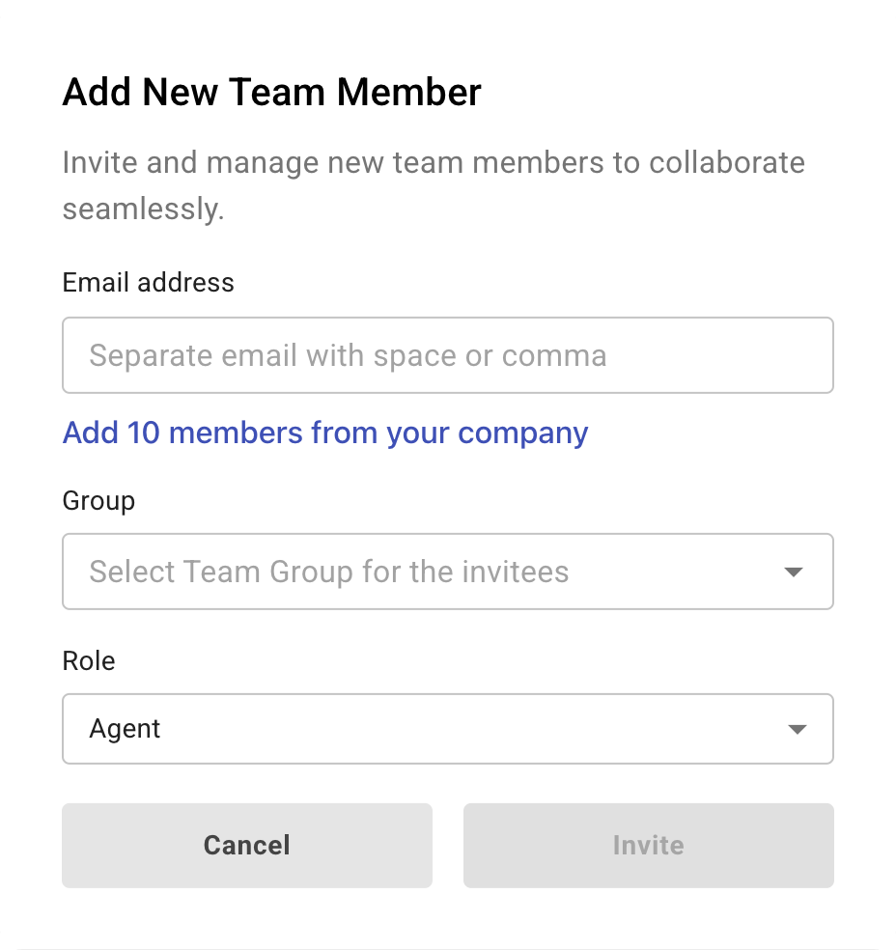Click the Email address label
Viewport: 896px width, 950px height.
point(148,282)
